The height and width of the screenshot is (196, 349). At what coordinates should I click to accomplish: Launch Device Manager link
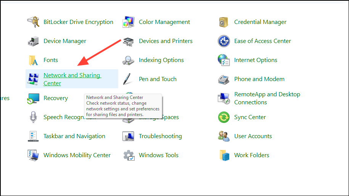click(x=65, y=41)
